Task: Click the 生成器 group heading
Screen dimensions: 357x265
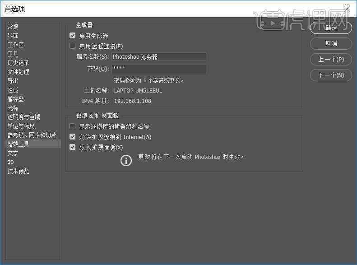Action: click(x=84, y=25)
